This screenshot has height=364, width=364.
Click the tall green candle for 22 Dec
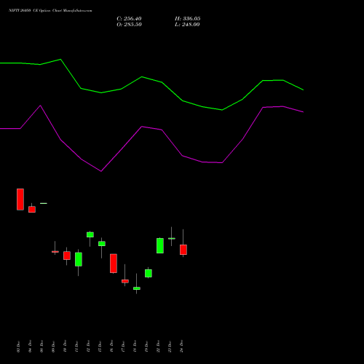pos(160,245)
